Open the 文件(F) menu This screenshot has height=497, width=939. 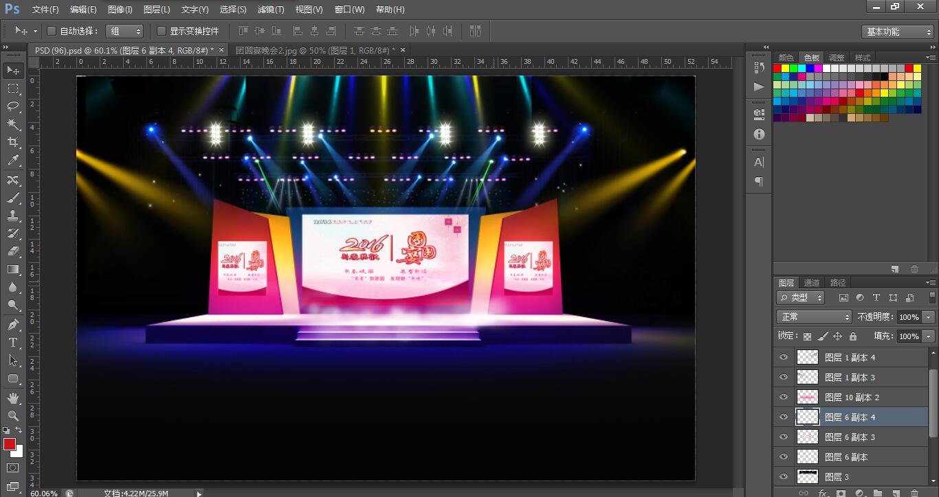click(45, 10)
